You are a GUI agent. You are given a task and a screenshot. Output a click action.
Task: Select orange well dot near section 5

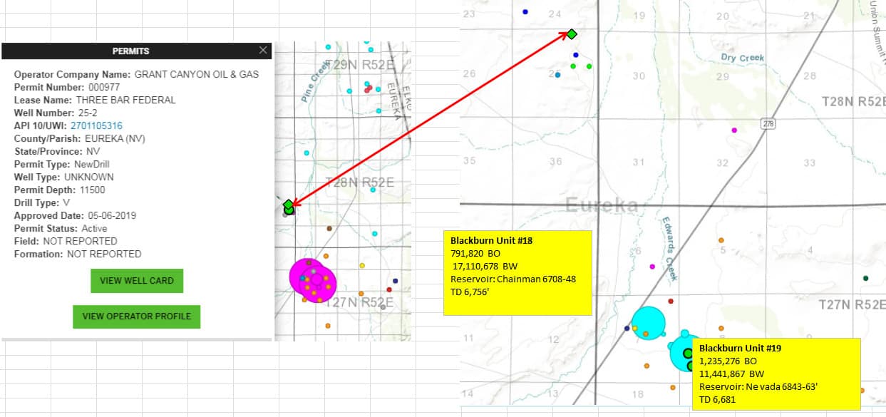click(721, 240)
